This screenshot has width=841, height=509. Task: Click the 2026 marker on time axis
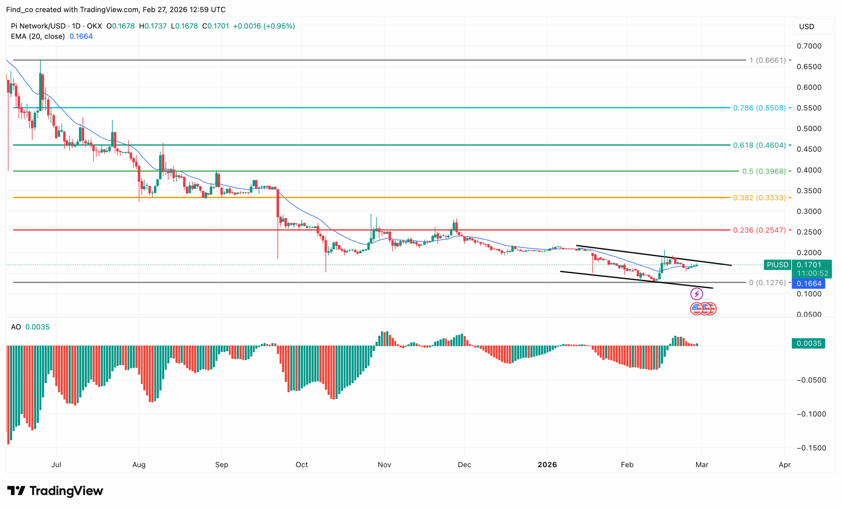pos(547,465)
